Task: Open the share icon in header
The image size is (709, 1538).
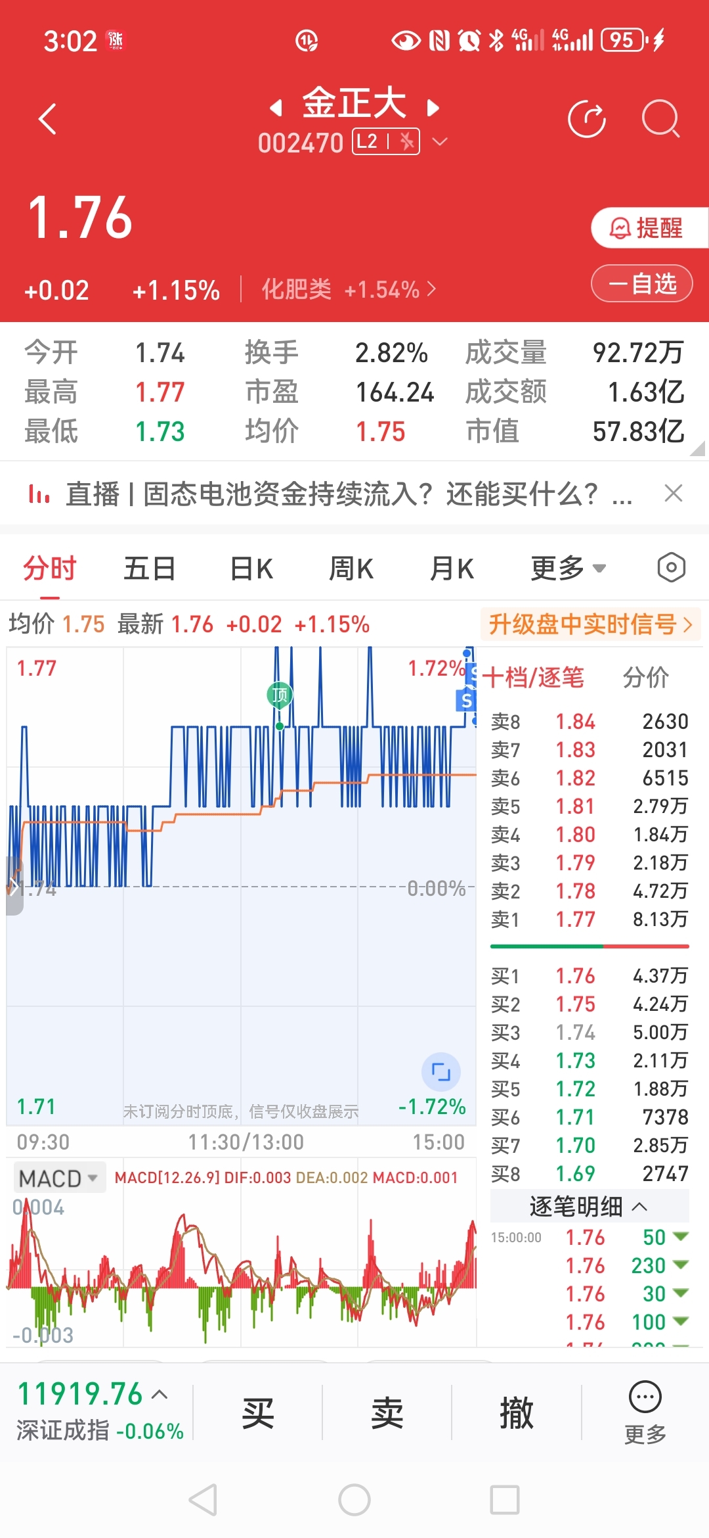Action: [586, 119]
